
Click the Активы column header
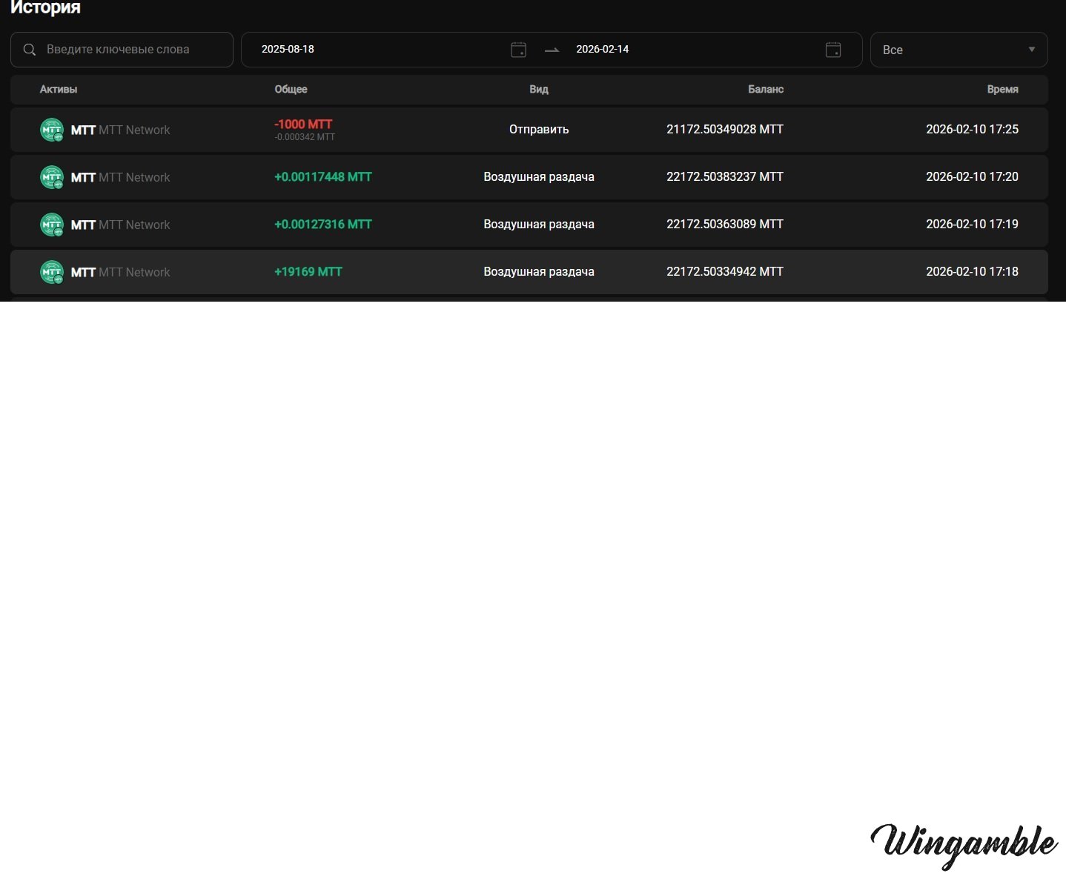point(59,90)
